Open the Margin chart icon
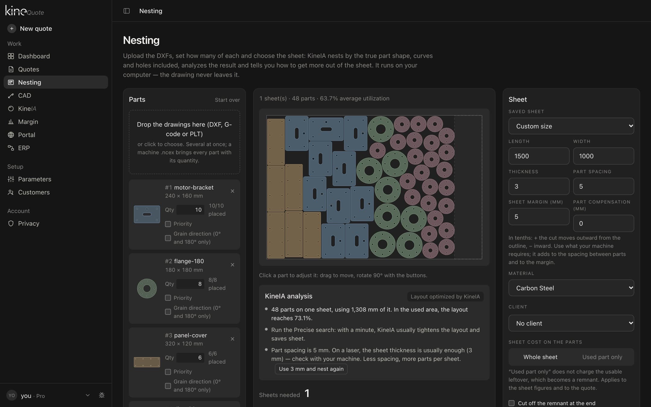 (11, 122)
